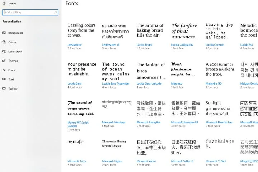The image size is (258, 172).
Task: Select Fonts in sidebar
Action: coord(11,70)
